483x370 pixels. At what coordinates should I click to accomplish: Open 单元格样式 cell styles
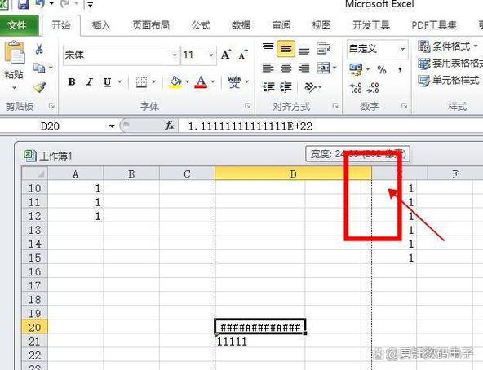click(448, 81)
